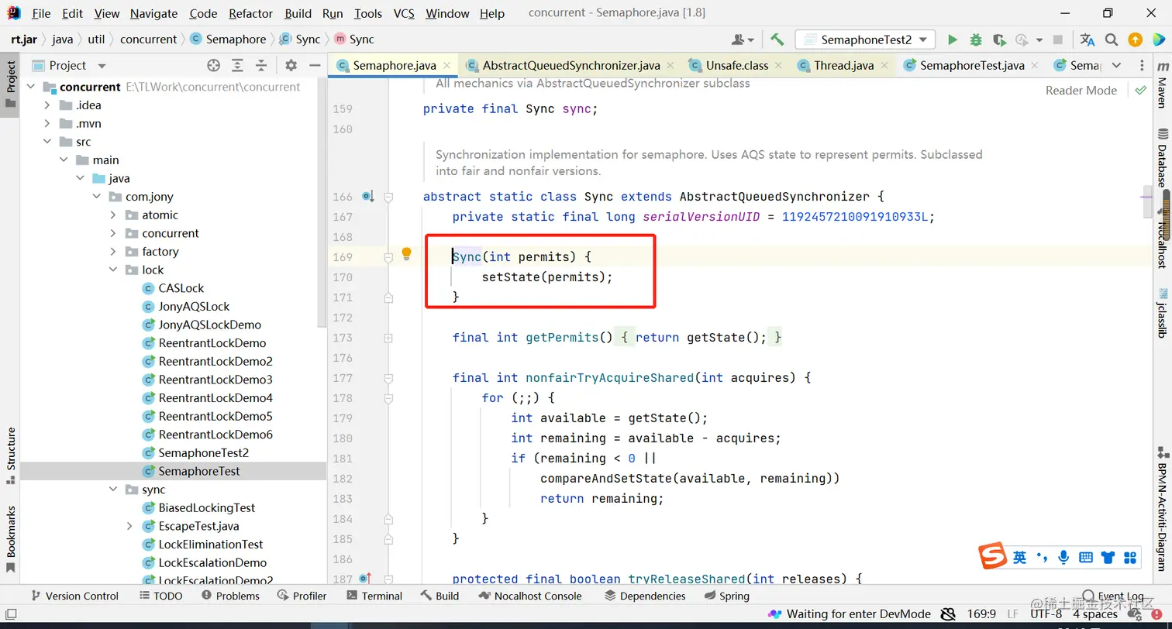Expand the .idea folder
The height and width of the screenshot is (629, 1172).
(x=47, y=105)
